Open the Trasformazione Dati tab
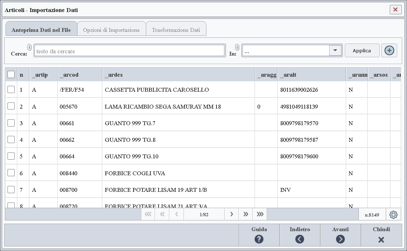Screen dimensions: 407x251 point(176,30)
